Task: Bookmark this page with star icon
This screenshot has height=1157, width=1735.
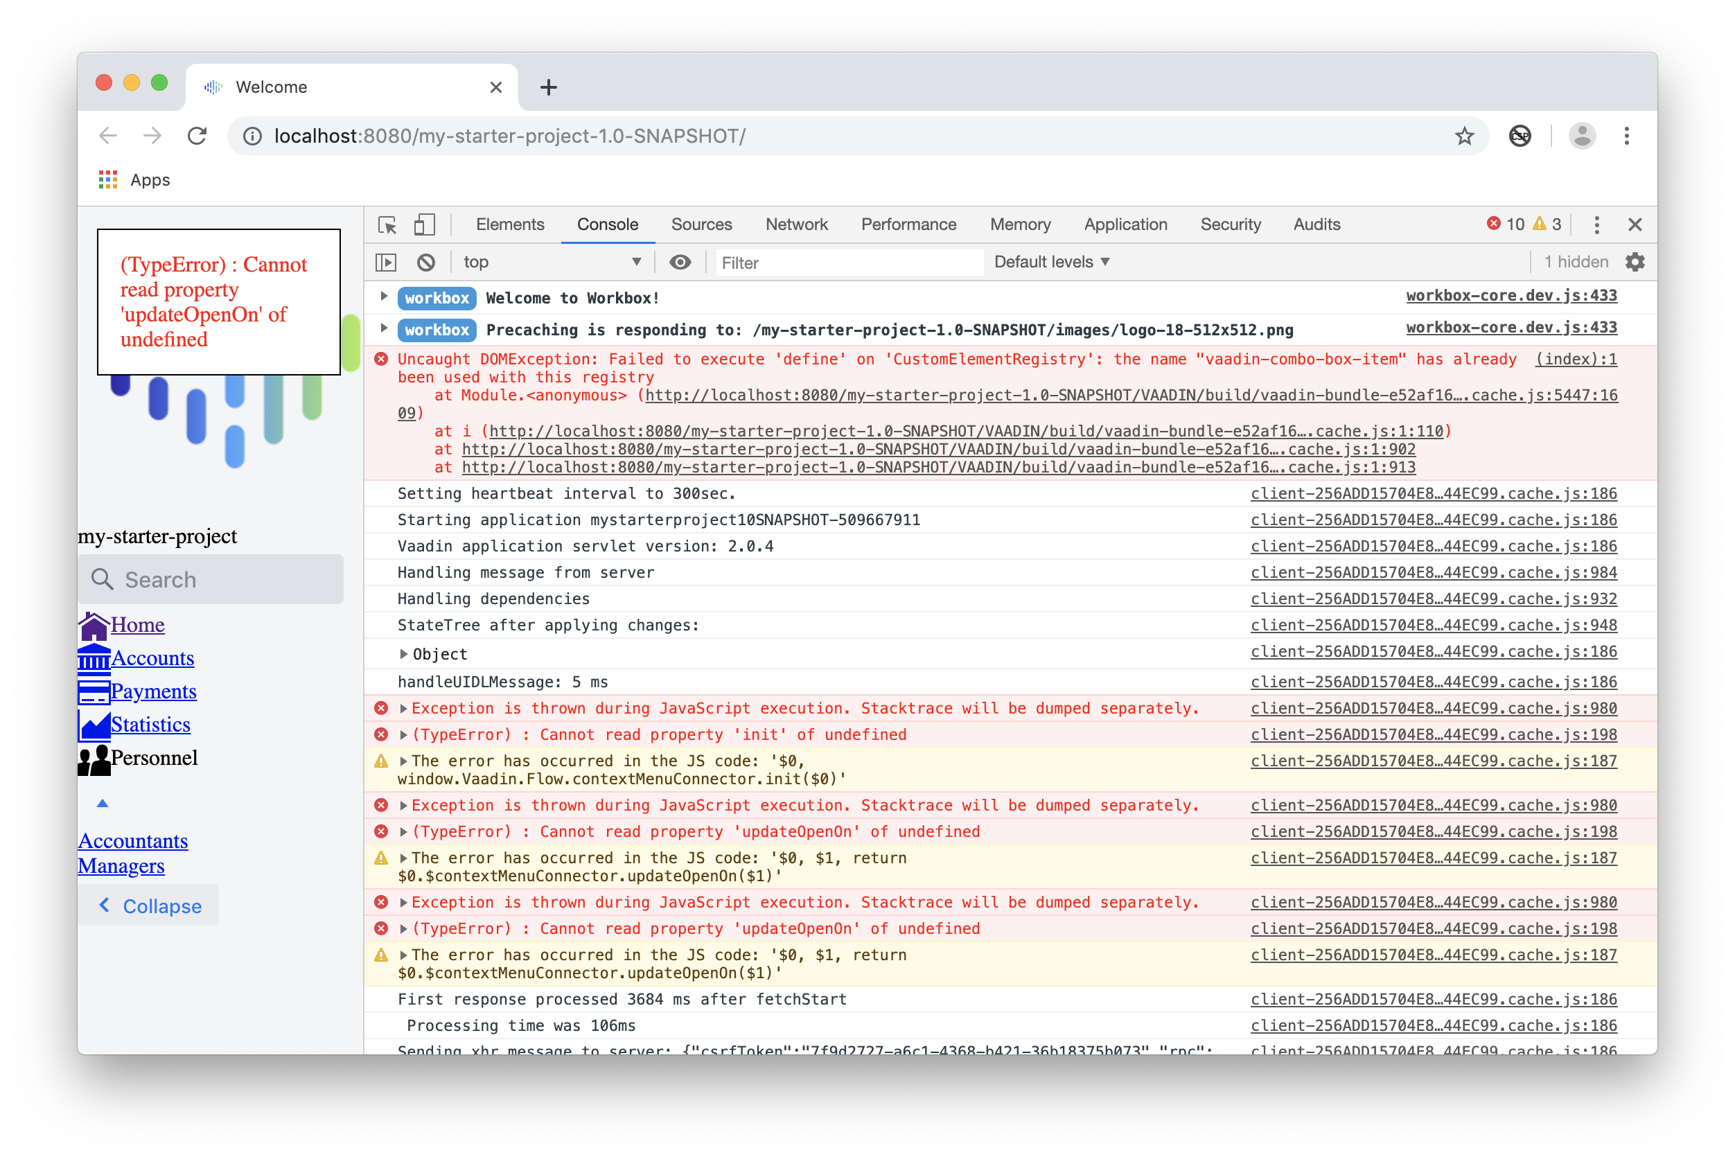Action: coord(1464,136)
